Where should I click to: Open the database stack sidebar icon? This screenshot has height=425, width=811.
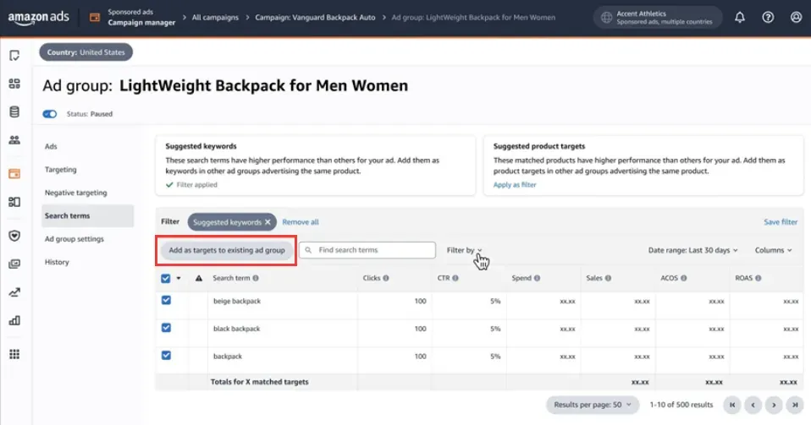click(14, 112)
